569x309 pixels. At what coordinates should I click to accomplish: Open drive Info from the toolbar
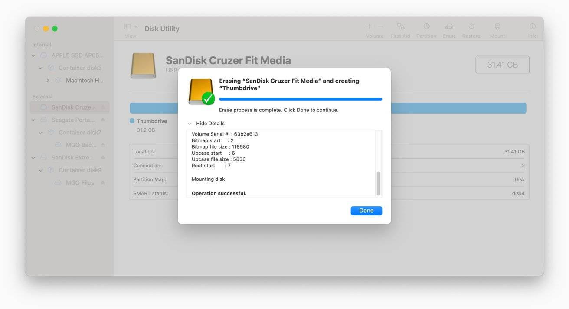tap(532, 26)
